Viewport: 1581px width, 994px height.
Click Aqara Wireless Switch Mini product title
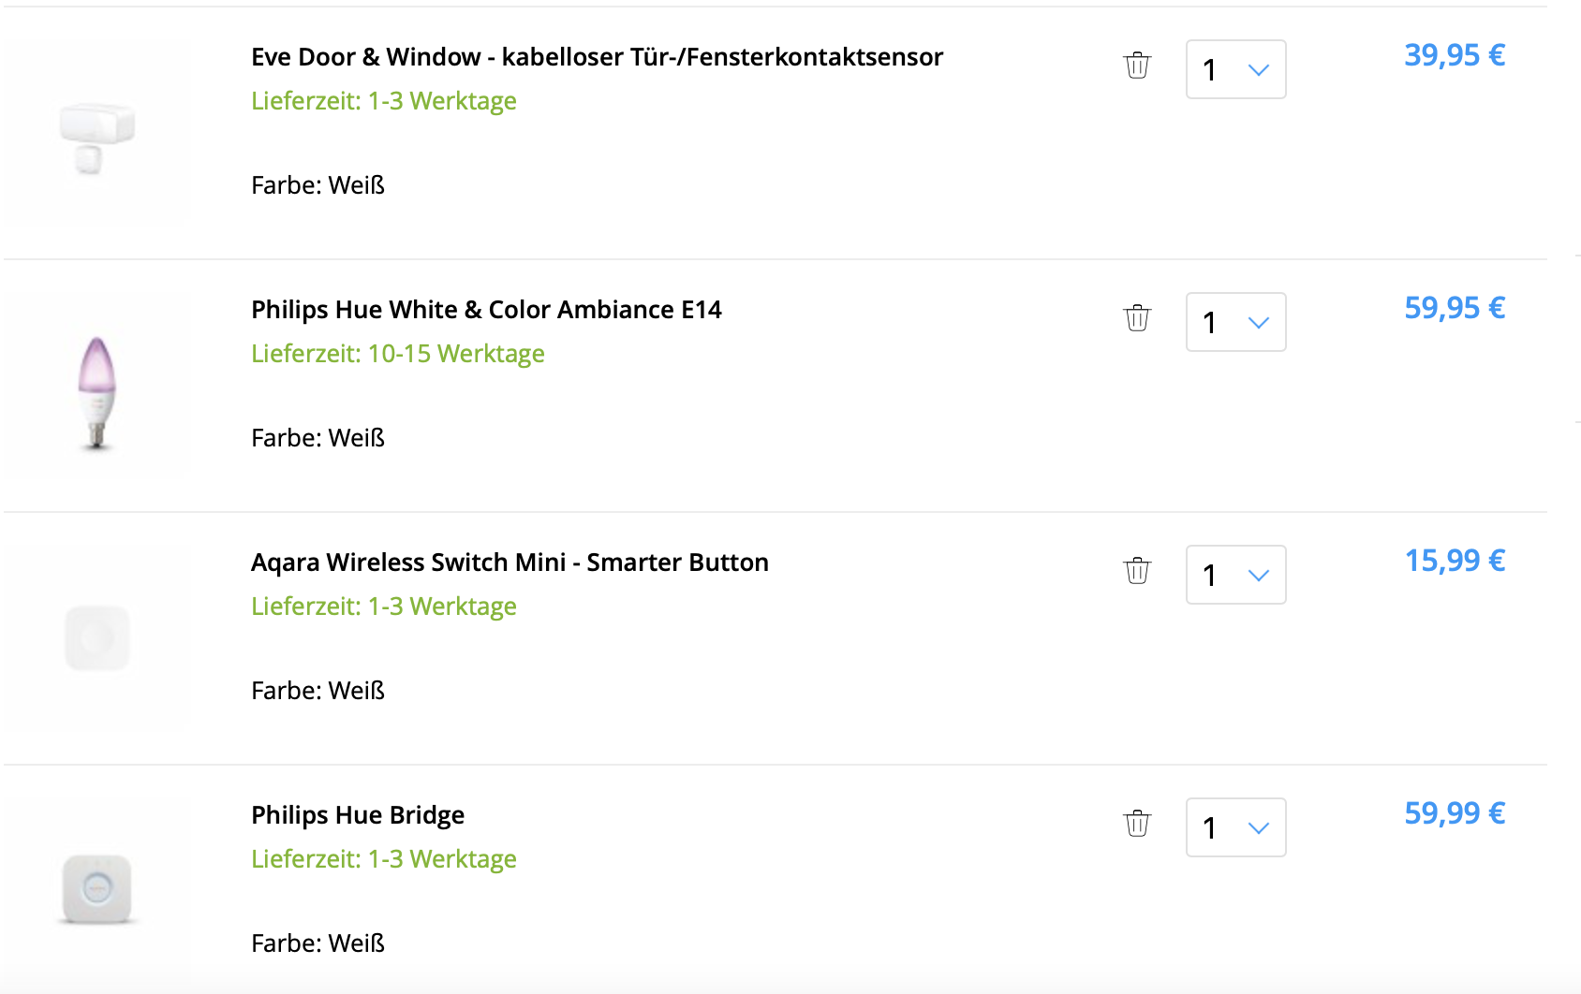point(510,563)
